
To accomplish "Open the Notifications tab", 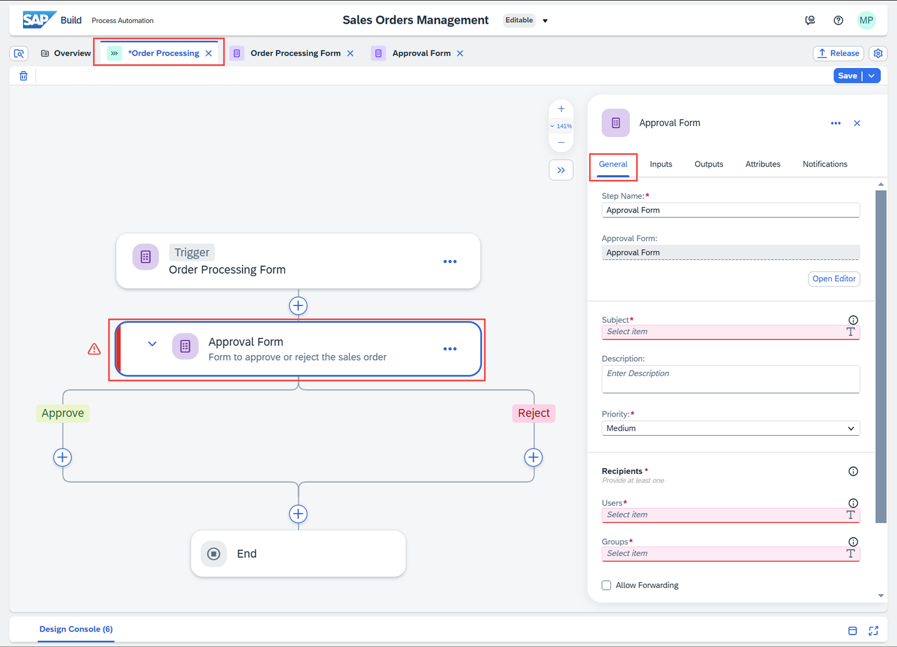I will (x=825, y=165).
